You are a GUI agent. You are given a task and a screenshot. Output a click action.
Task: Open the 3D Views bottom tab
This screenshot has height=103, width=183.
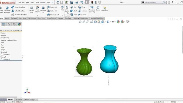click(19, 100)
